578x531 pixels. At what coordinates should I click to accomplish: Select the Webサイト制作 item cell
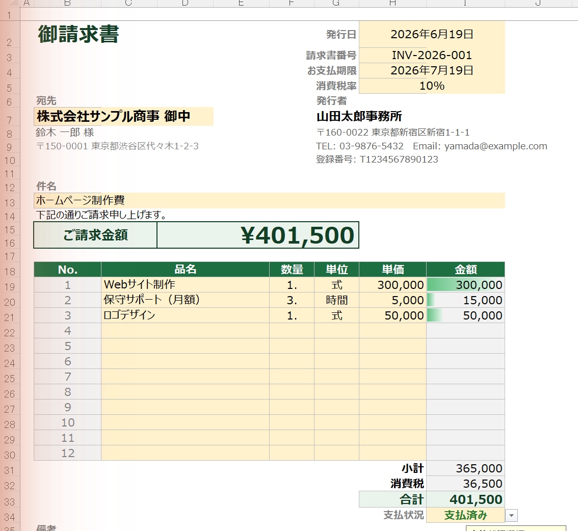(185, 284)
